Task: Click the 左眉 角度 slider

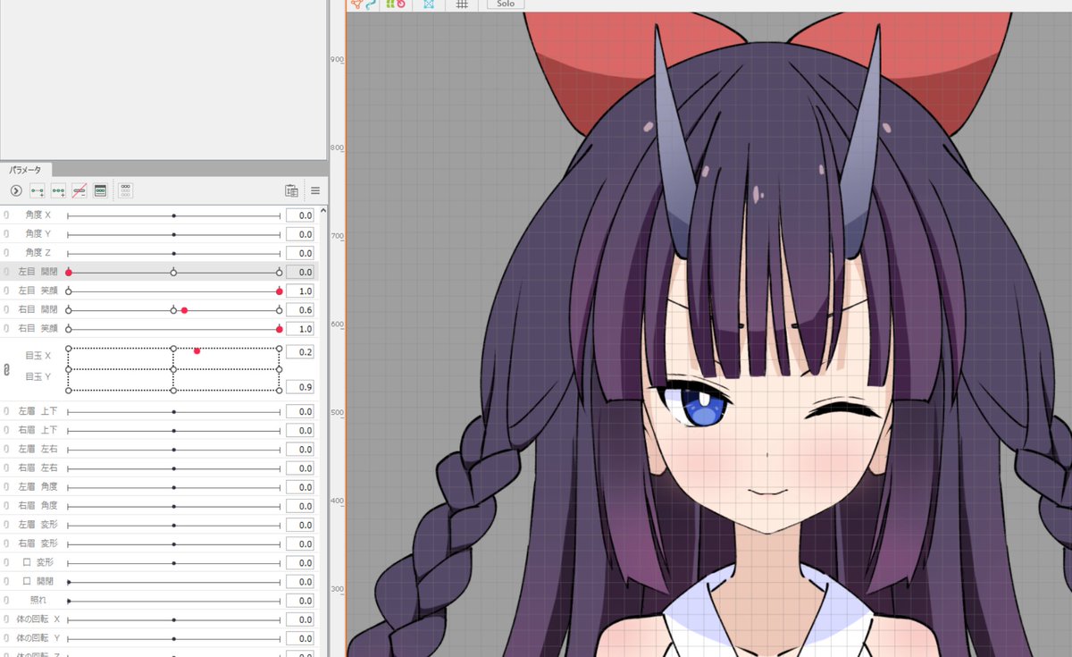Action: [x=173, y=487]
